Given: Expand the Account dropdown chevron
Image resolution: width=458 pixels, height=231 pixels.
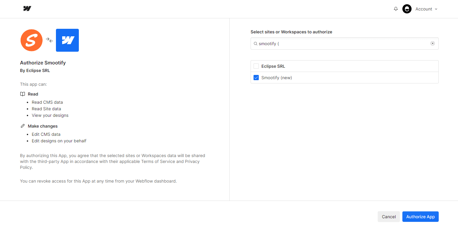Looking at the screenshot, I should coord(436,9).
